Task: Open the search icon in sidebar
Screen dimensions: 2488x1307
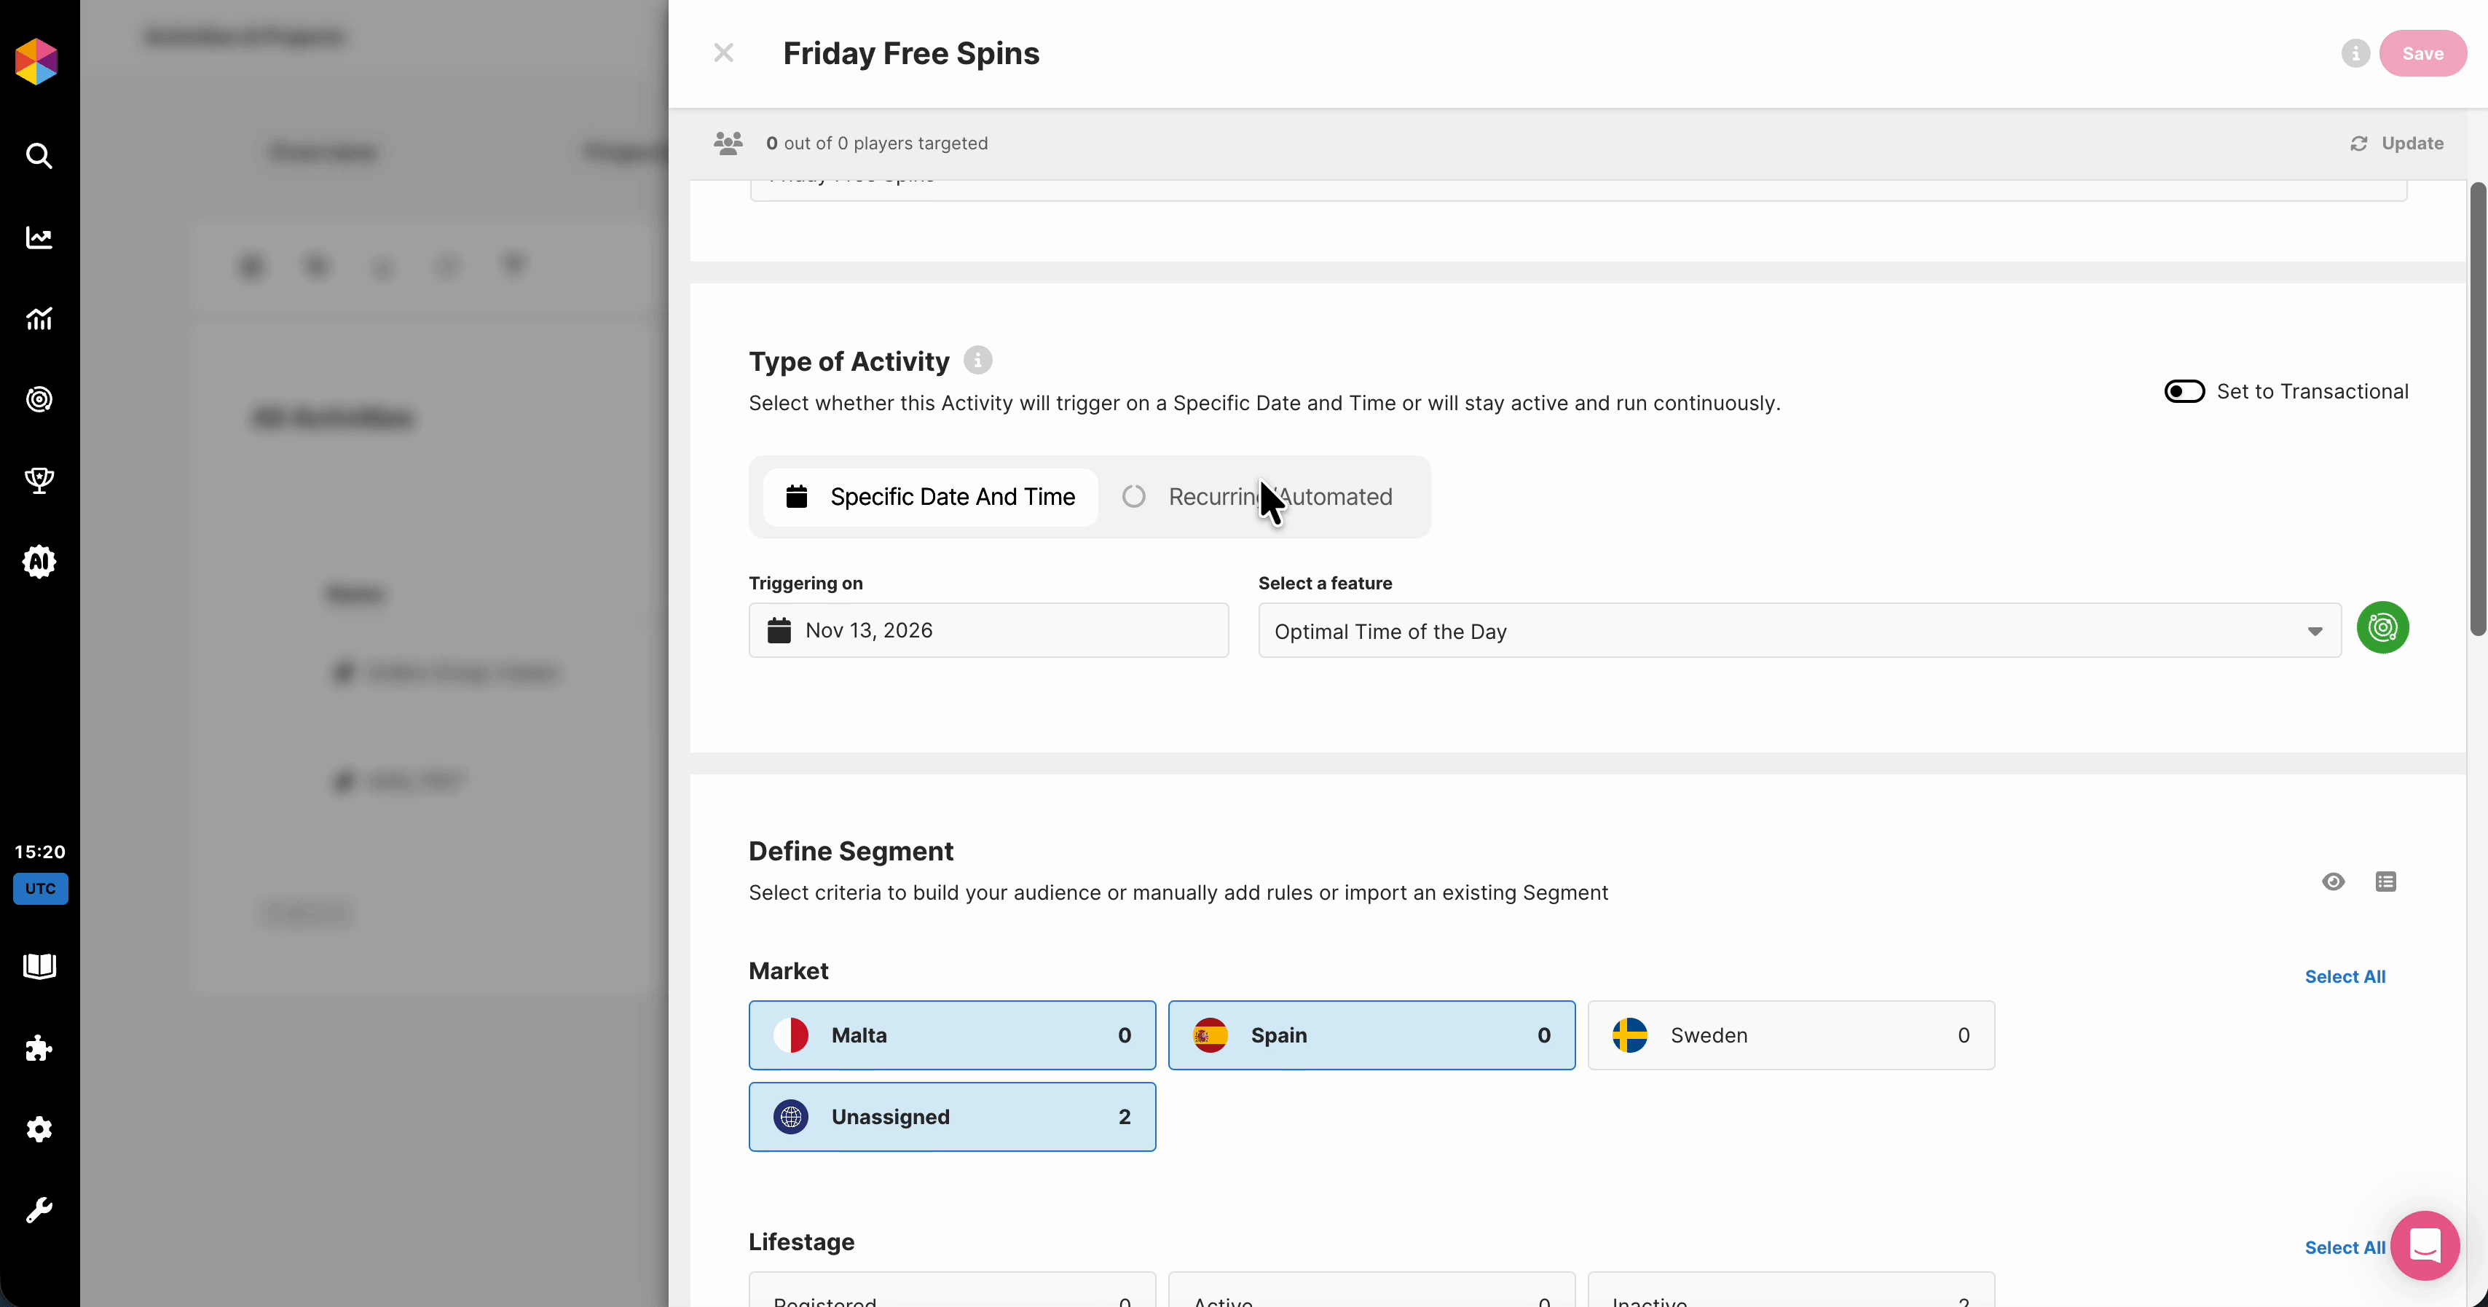Action: 39,155
